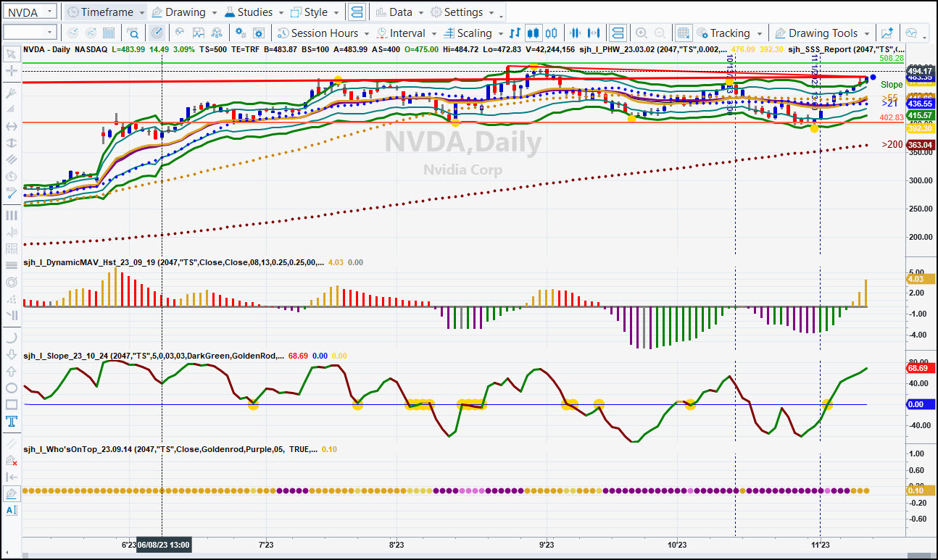This screenshot has width=938, height=560.
Task: Click the target circle sidebar tool
Action: click(12, 282)
